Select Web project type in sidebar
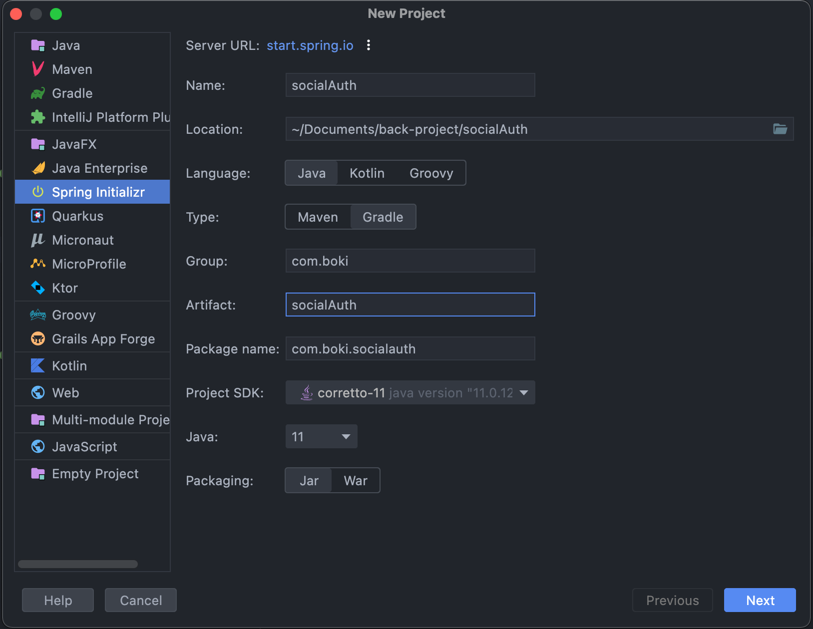Screen dimensions: 813x629 [92, 393]
